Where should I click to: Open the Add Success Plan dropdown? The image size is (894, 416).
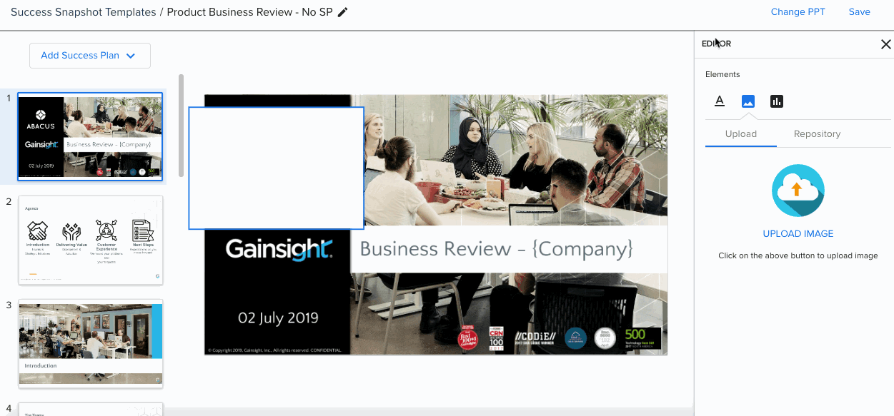pyautogui.click(x=90, y=56)
